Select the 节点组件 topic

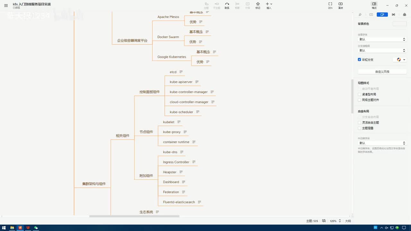(146, 132)
